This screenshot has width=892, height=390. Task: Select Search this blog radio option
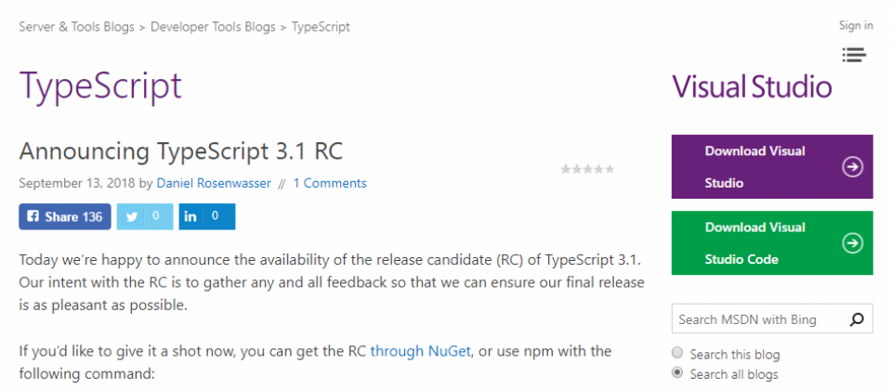[677, 353]
